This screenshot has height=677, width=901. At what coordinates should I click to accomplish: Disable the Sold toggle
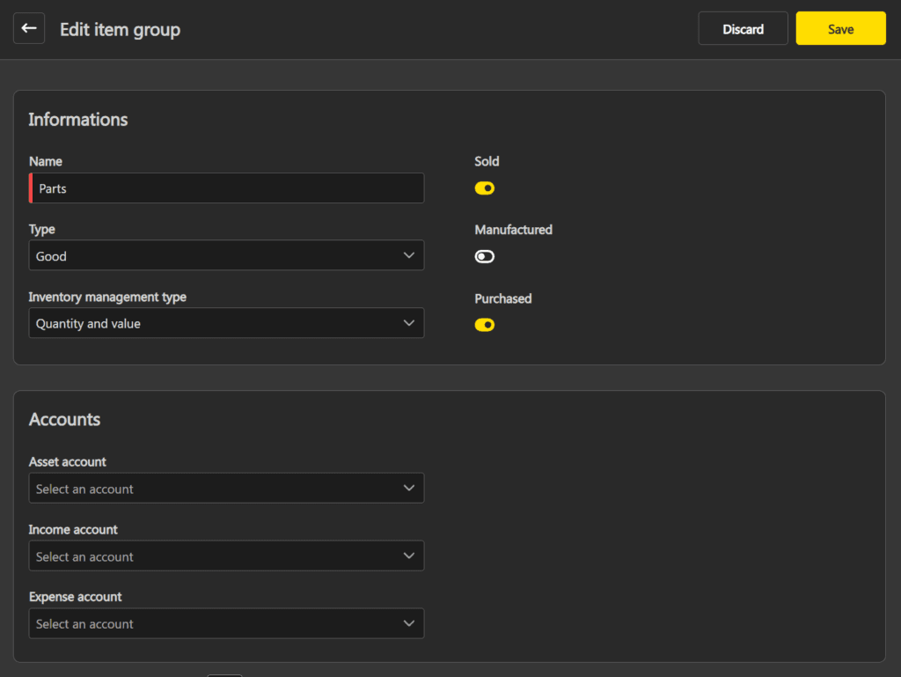(485, 188)
